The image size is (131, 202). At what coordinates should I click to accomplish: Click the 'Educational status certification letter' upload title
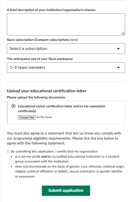point(62,108)
